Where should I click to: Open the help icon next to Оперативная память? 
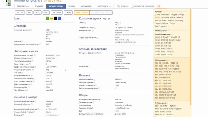(32, 70)
